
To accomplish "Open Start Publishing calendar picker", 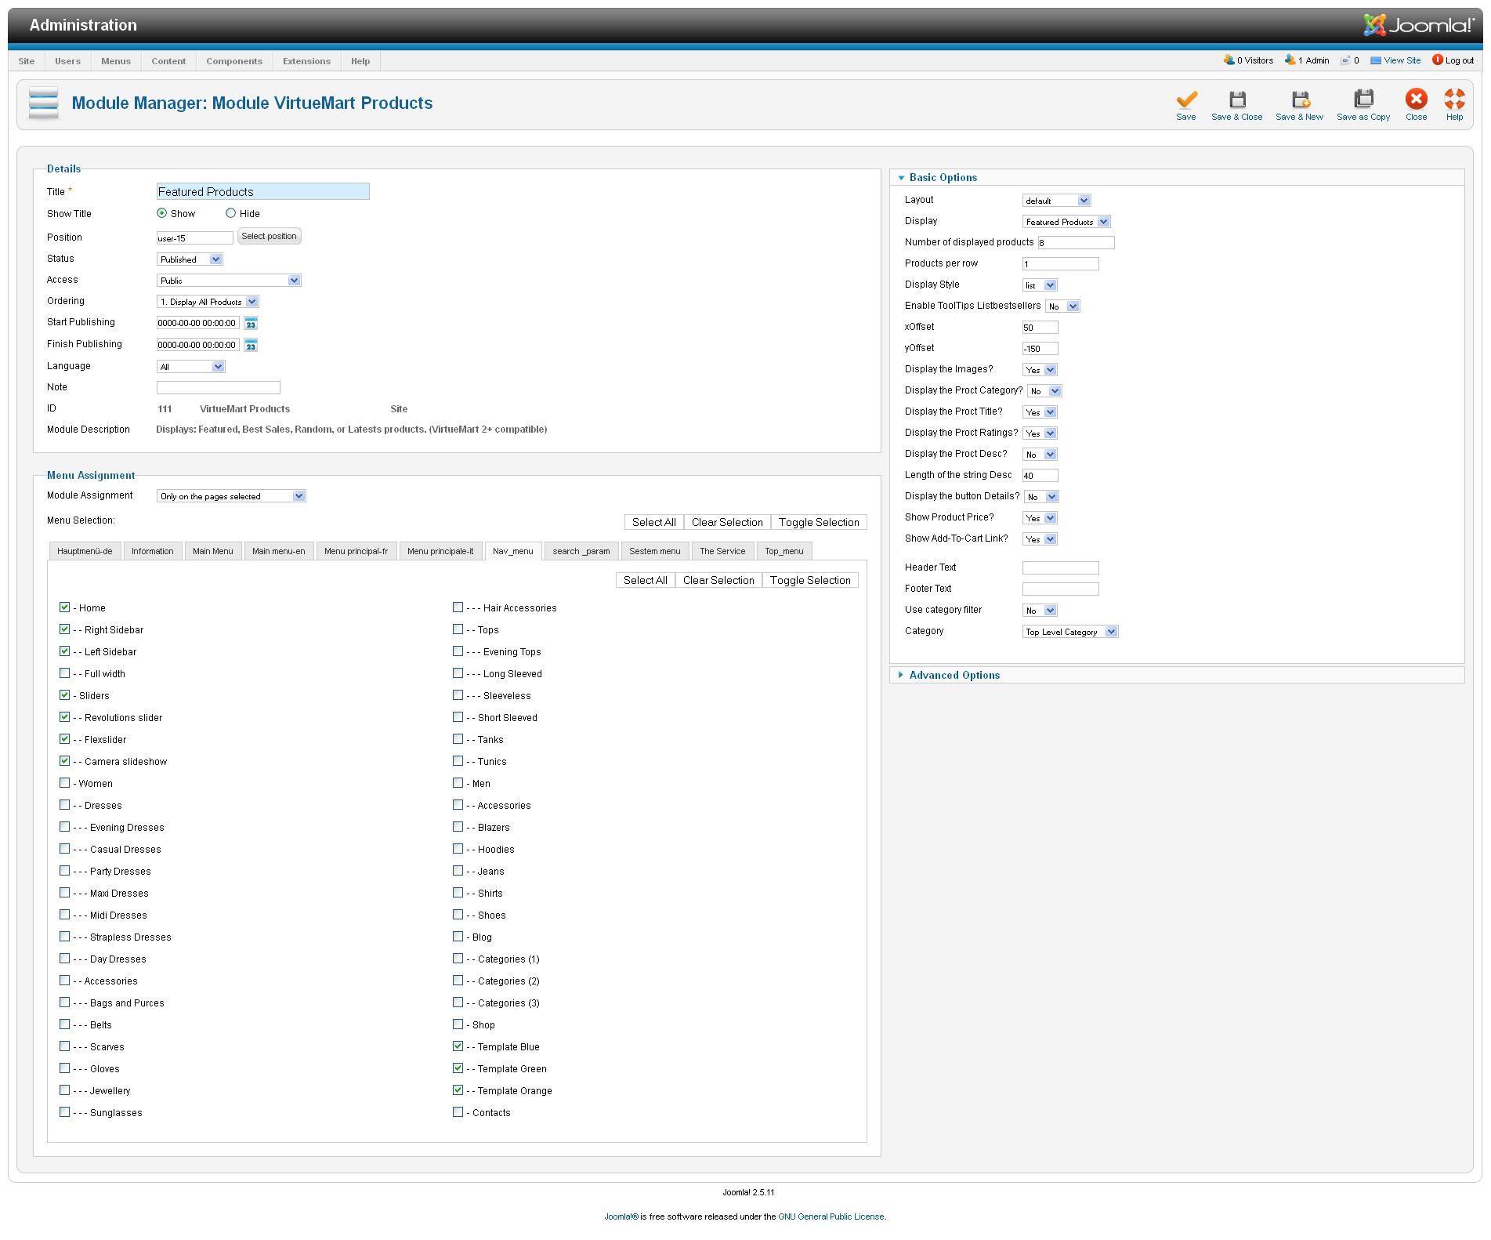I will [251, 323].
